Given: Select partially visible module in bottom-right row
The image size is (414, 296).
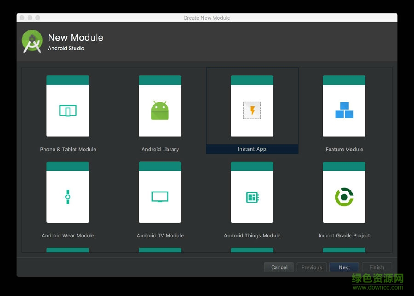Looking at the screenshot, I should (x=344, y=250).
